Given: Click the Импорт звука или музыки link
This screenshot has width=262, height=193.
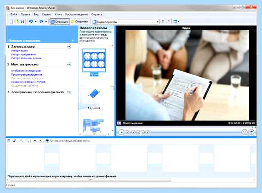Looking at the screenshot, I should [26, 58].
